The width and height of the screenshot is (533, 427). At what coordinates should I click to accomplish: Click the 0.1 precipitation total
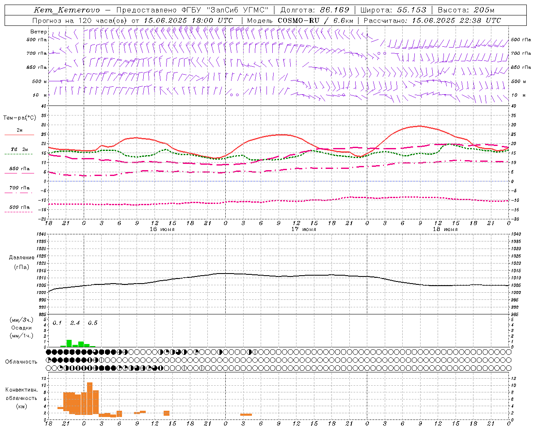tap(57, 323)
